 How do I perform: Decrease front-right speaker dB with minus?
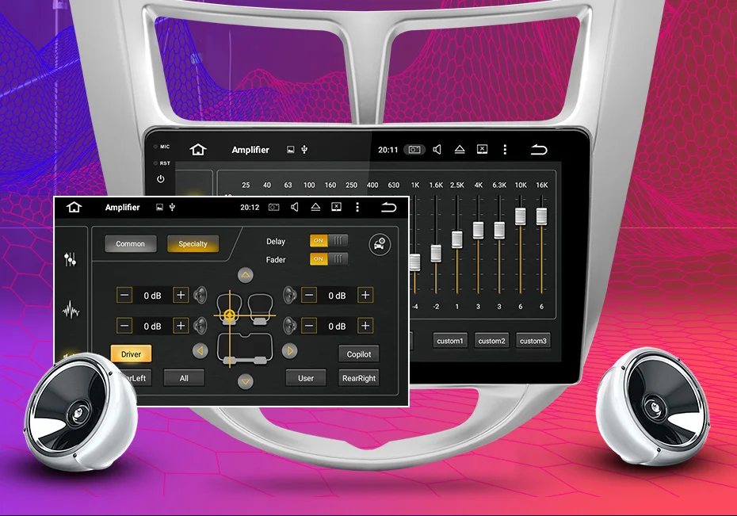pos(309,296)
